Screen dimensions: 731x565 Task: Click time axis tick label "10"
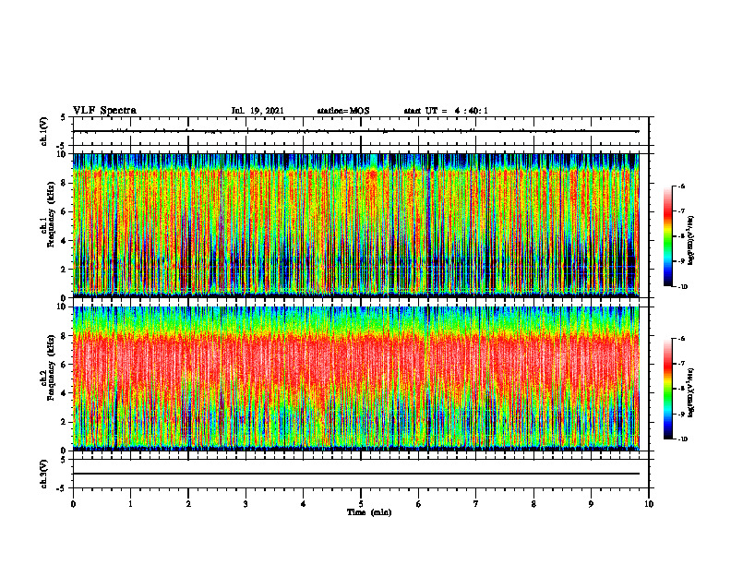649,504
